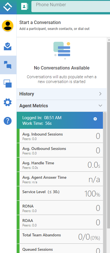This screenshot has width=110, height=253.
Task: Click the History section header
Action: 62,94
